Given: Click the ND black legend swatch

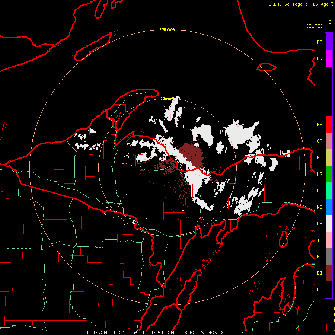Looking at the screenshot, I should click(329, 290).
